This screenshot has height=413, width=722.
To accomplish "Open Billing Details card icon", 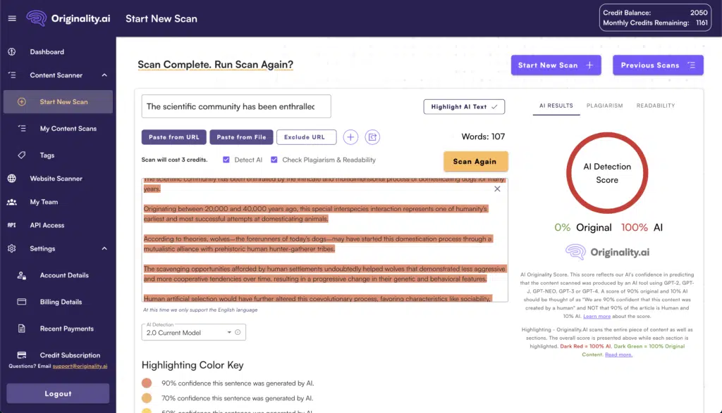I will tap(22, 302).
